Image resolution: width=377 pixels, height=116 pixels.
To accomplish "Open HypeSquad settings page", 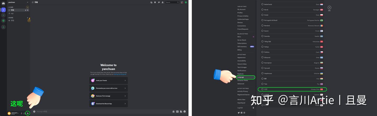I will coord(241,103).
